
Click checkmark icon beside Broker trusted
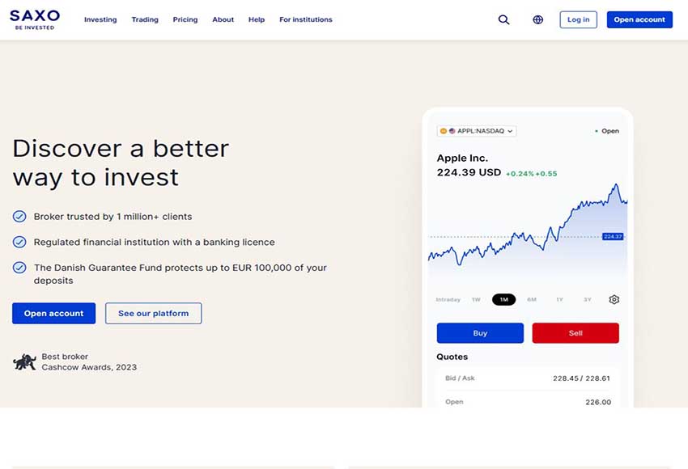tap(19, 217)
